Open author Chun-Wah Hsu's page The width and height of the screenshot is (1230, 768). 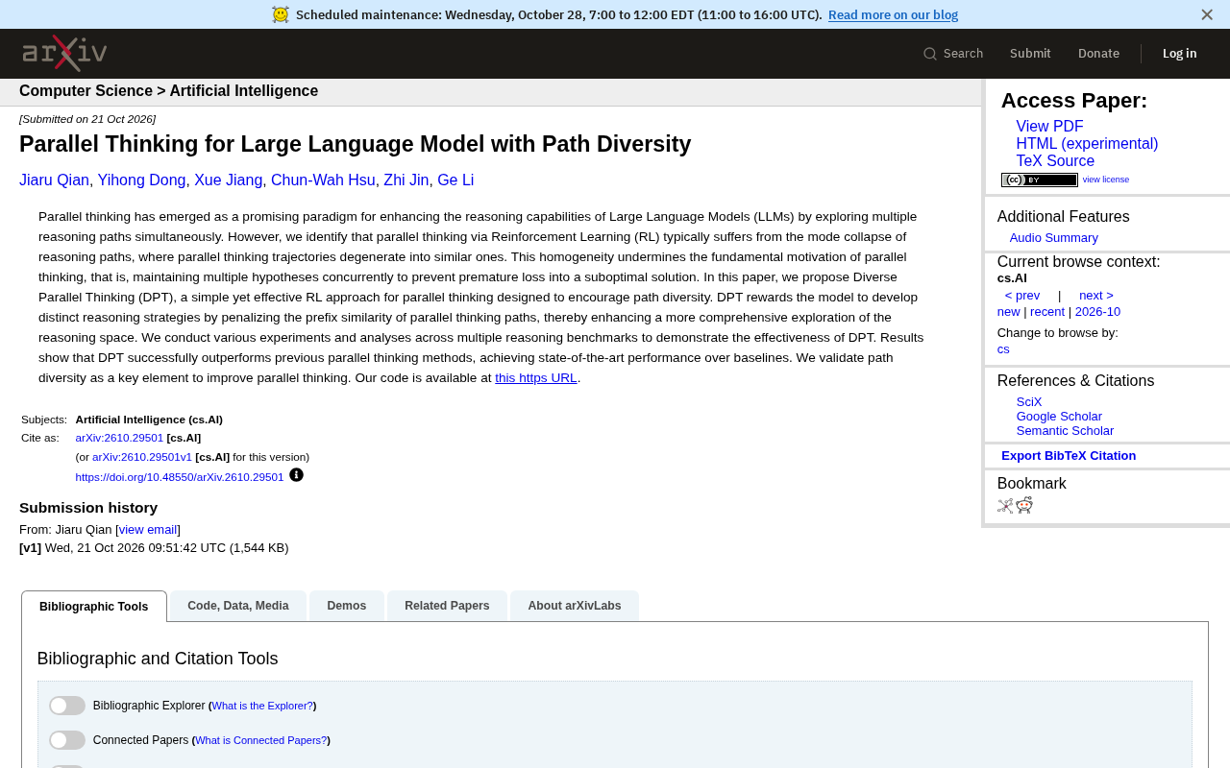323,180
